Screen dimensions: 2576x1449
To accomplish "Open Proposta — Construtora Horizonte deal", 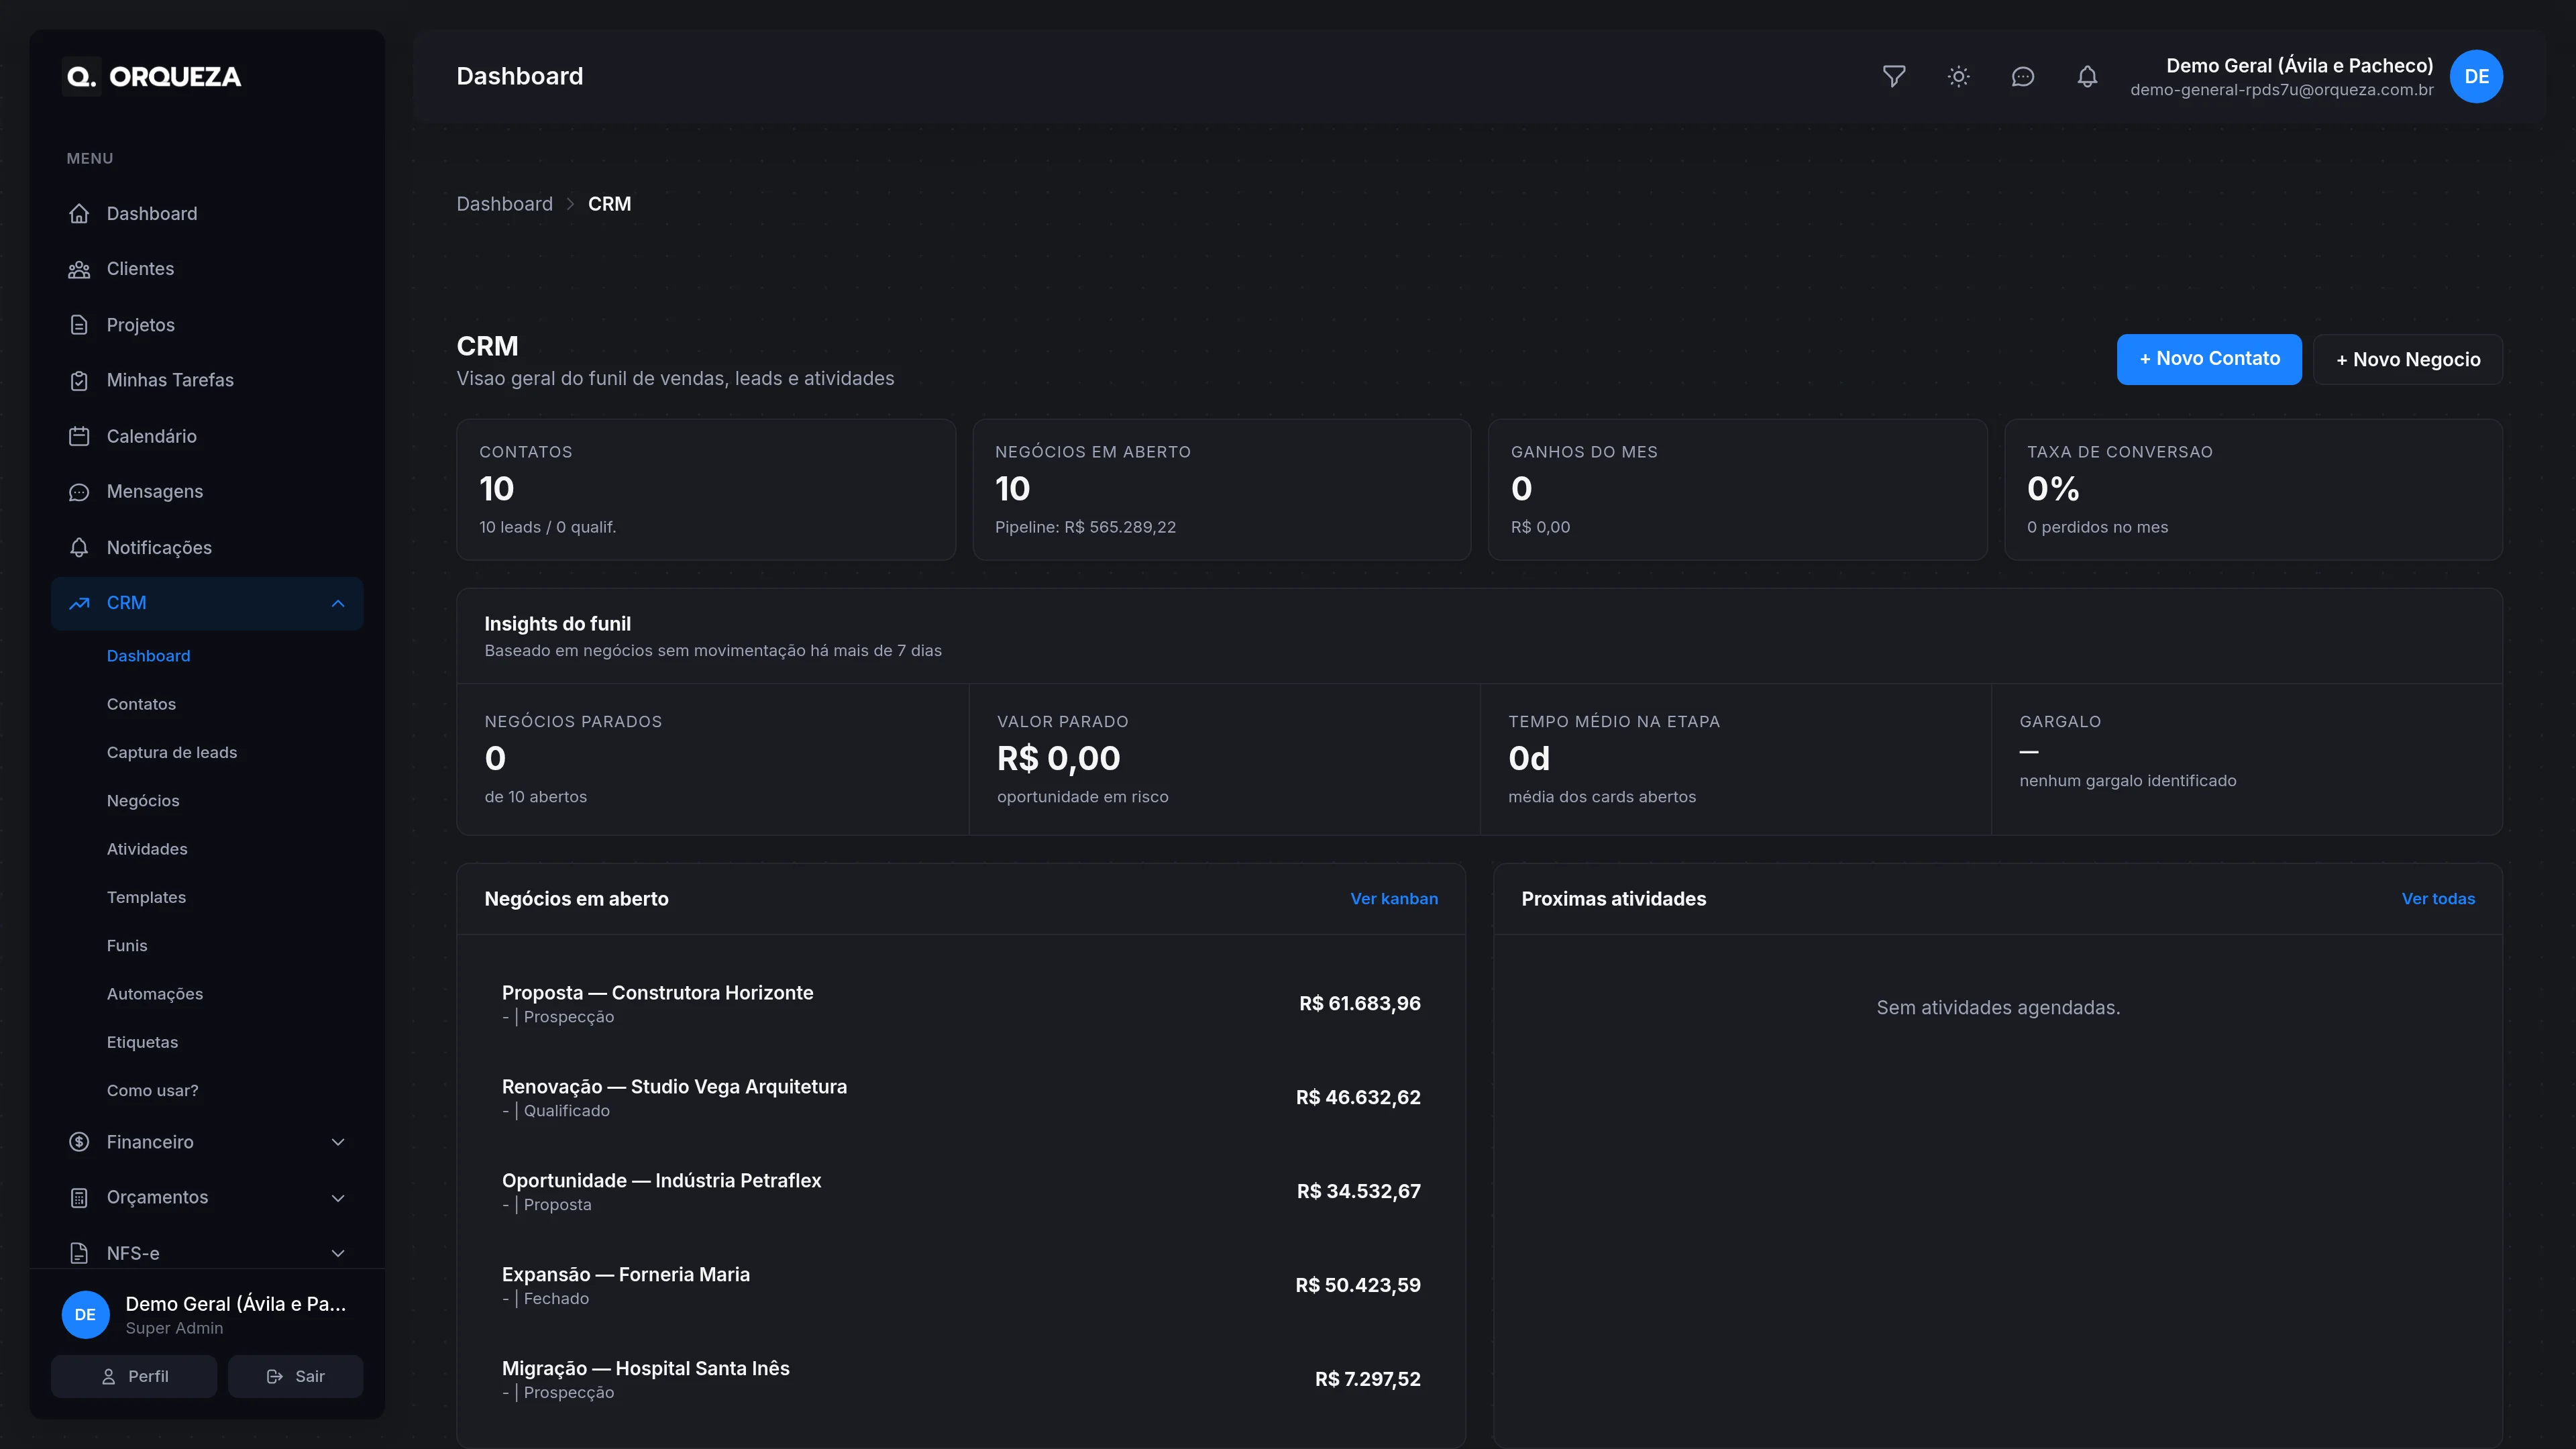I will [961, 1004].
